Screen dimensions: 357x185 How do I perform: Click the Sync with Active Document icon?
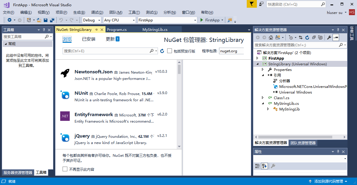(x=301, y=37)
